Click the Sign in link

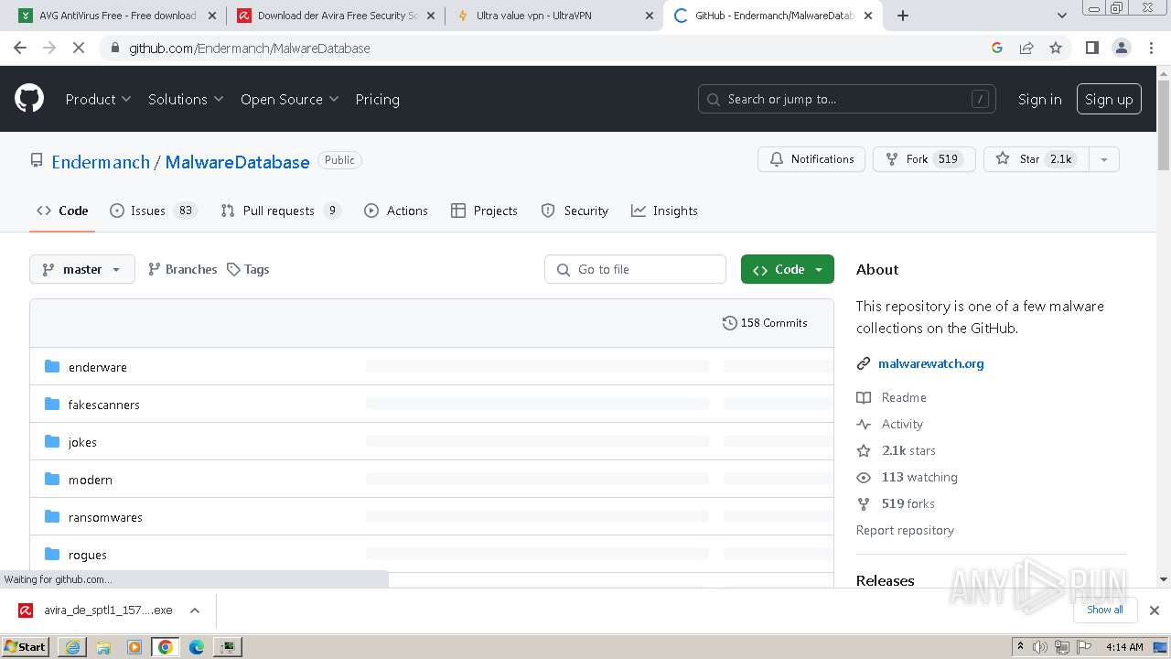[1040, 99]
